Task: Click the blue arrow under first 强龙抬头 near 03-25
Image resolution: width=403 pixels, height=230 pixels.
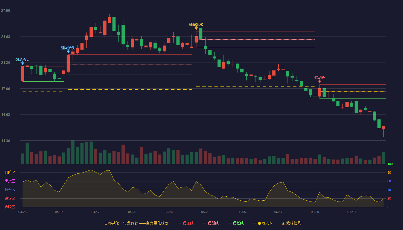Action: (22, 63)
